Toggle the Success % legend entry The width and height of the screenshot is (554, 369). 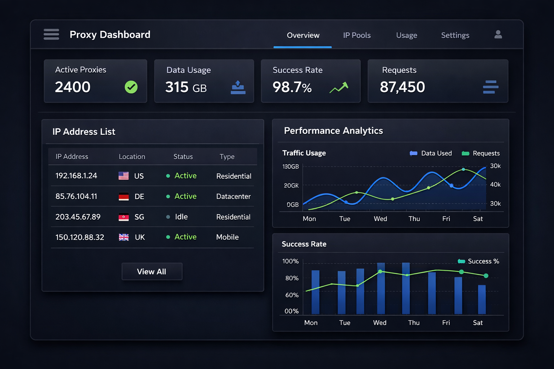click(478, 261)
